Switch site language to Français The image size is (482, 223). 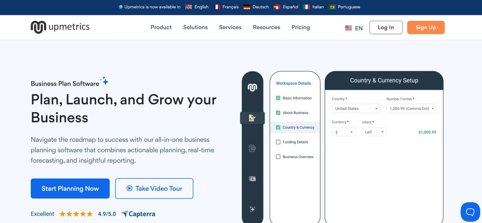(x=230, y=7)
